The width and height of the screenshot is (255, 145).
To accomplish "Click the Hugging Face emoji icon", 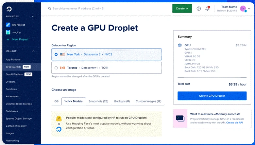I will 59,119.
